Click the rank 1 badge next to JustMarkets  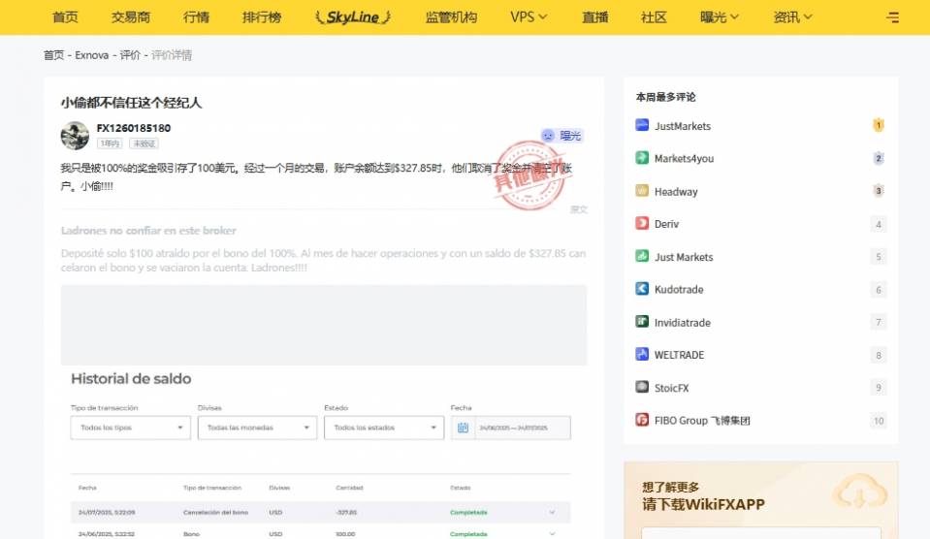pyautogui.click(x=879, y=125)
